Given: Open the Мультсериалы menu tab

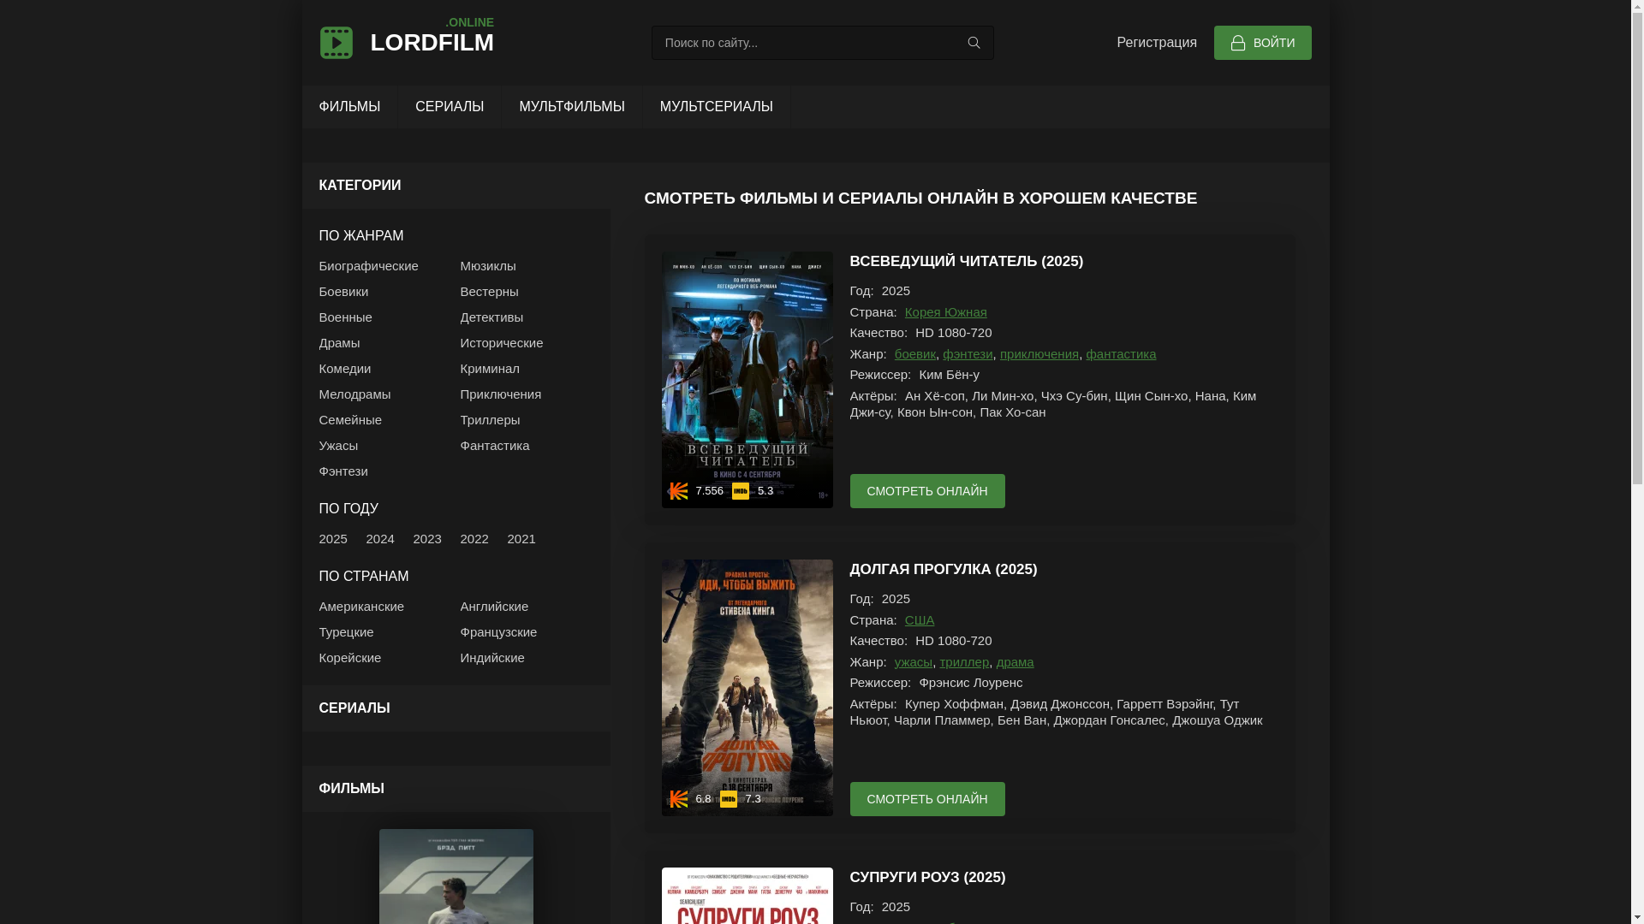Looking at the screenshot, I should pos(716,107).
